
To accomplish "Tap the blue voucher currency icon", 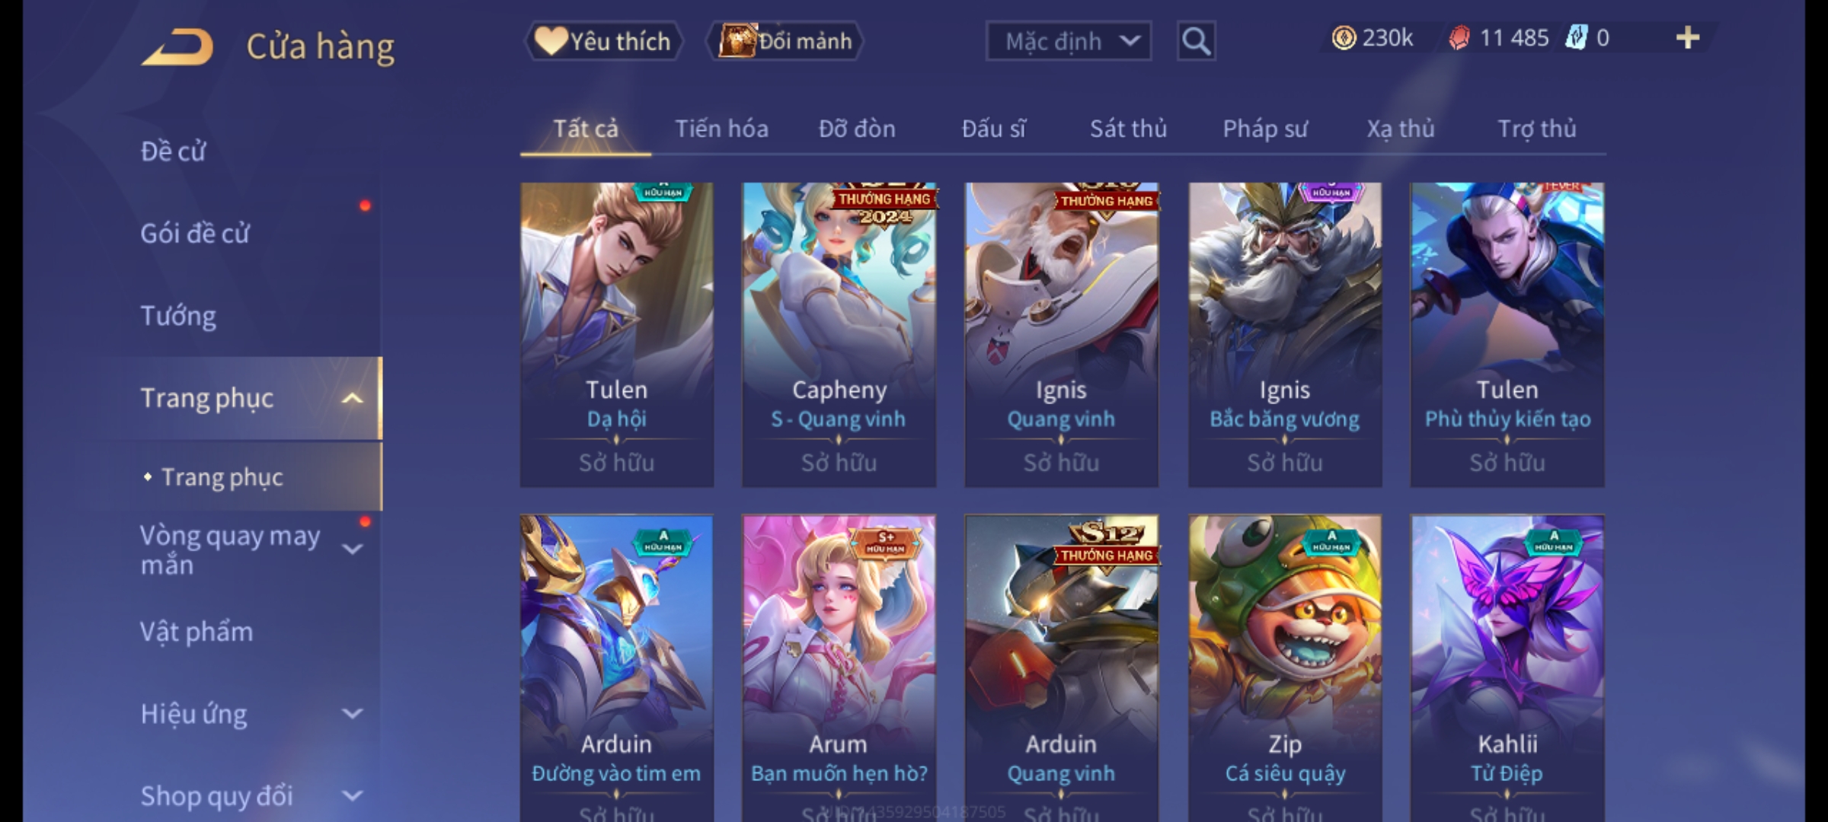I will tap(1576, 37).
